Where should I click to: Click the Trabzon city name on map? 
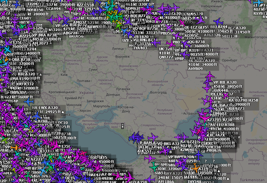tap(126, 166)
